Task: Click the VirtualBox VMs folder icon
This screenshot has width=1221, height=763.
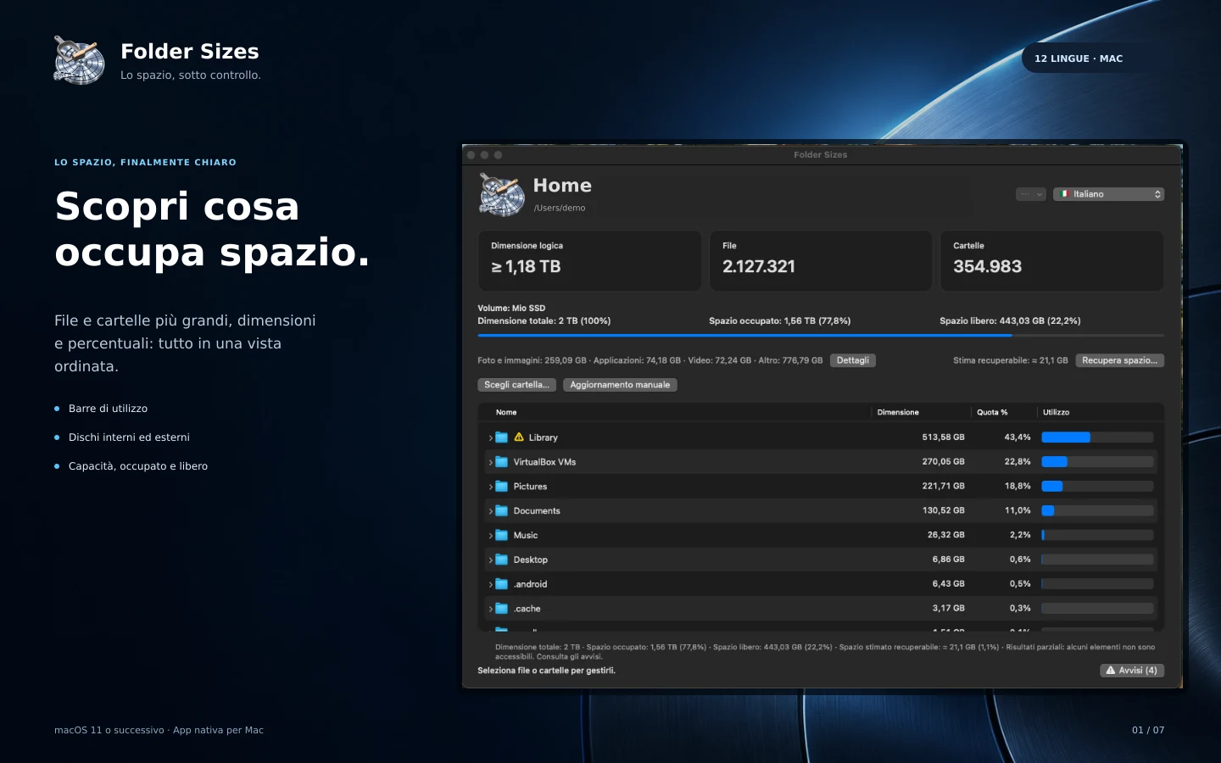Action: tap(501, 462)
